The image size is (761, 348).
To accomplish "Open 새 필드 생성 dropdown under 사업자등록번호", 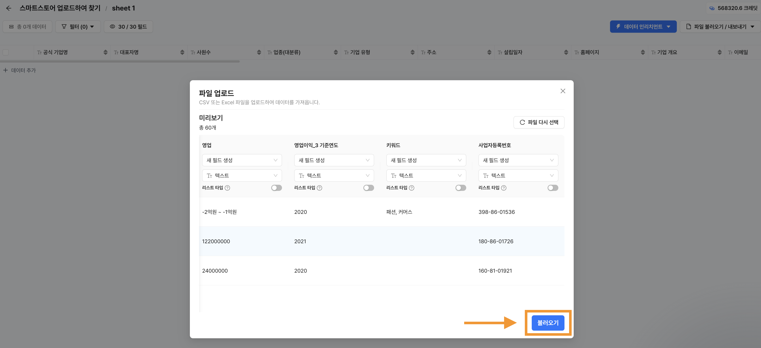I will click(518, 160).
